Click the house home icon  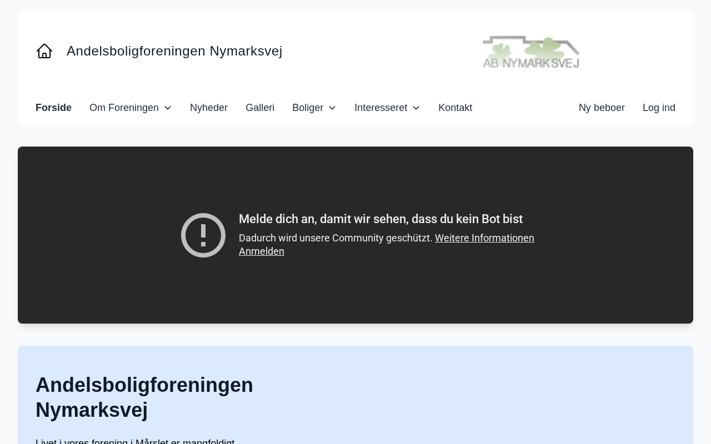coord(44,51)
